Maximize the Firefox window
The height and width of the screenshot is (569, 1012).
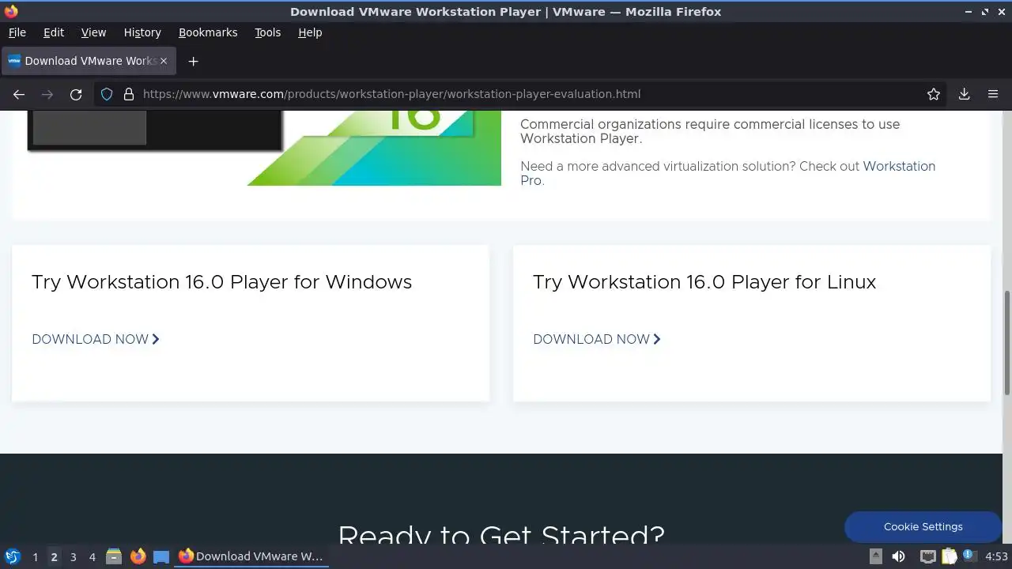(x=985, y=12)
